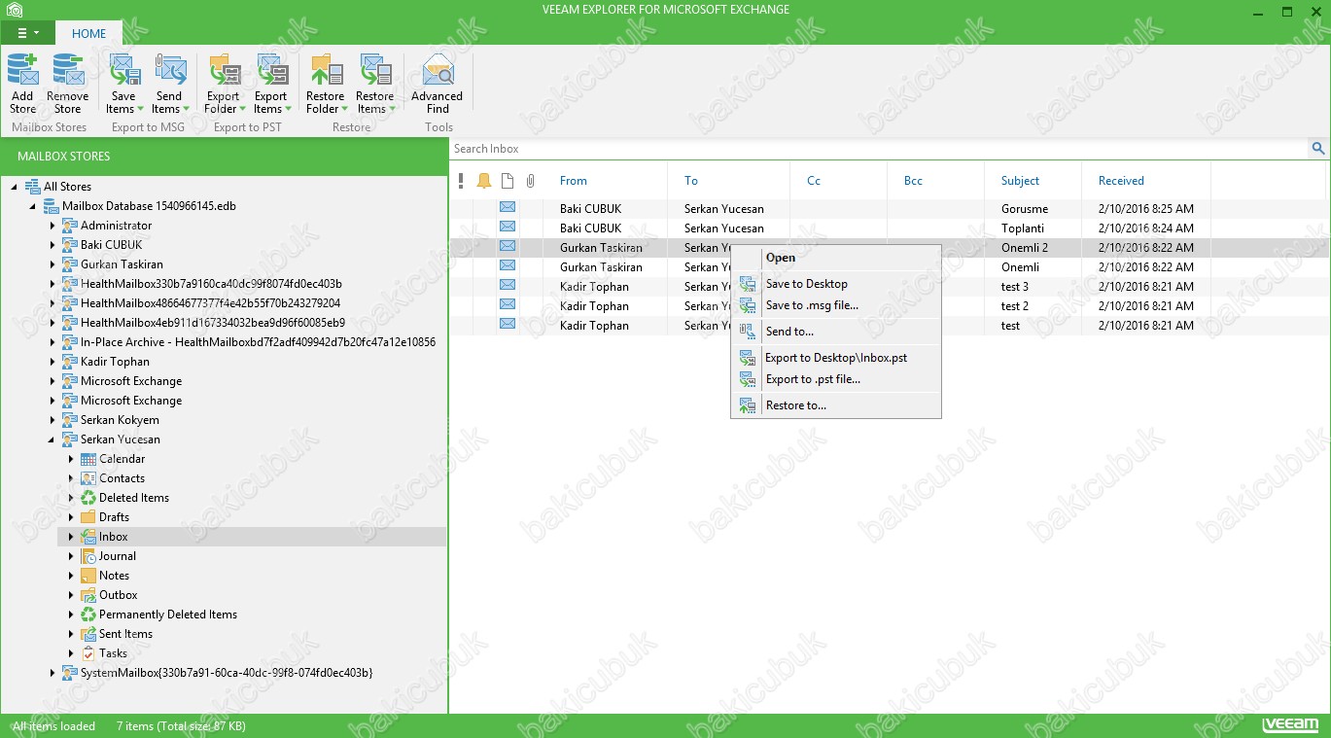Open the application main menu button
Image resolution: width=1331 pixels, height=738 pixels.
coord(27,33)
